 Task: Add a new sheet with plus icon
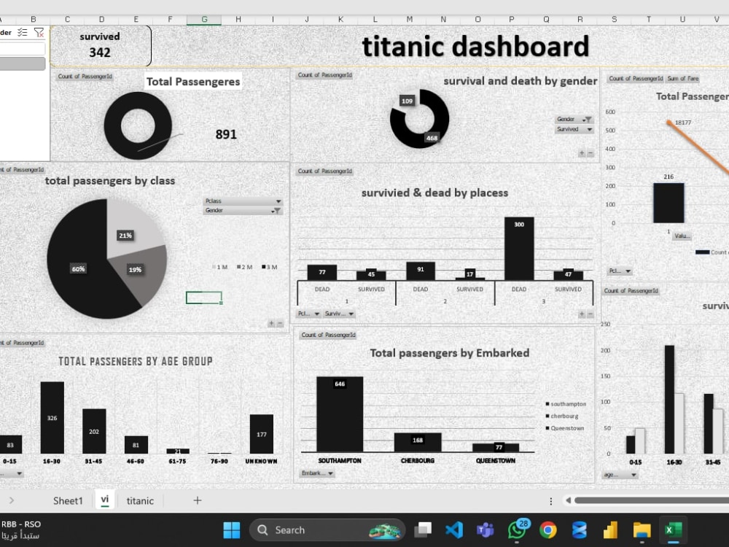click(197, 500)
